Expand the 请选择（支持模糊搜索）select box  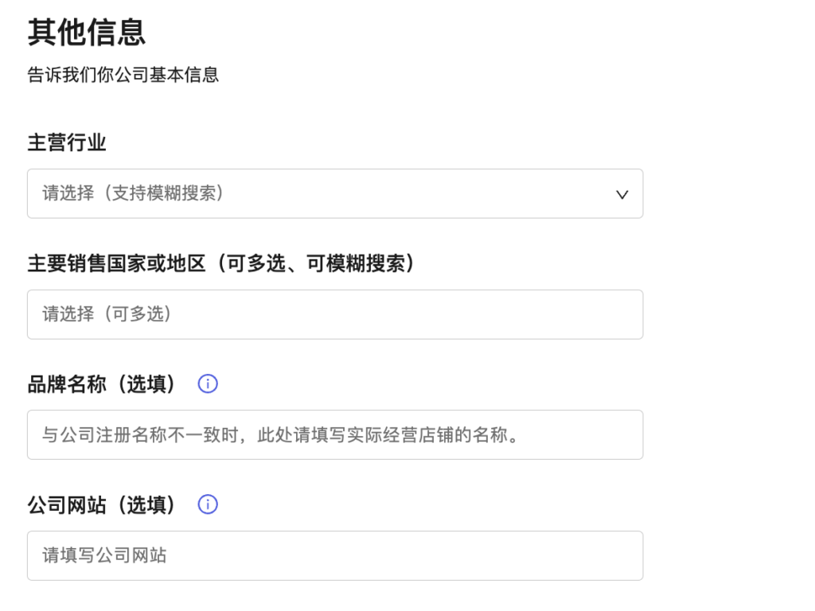334,193
